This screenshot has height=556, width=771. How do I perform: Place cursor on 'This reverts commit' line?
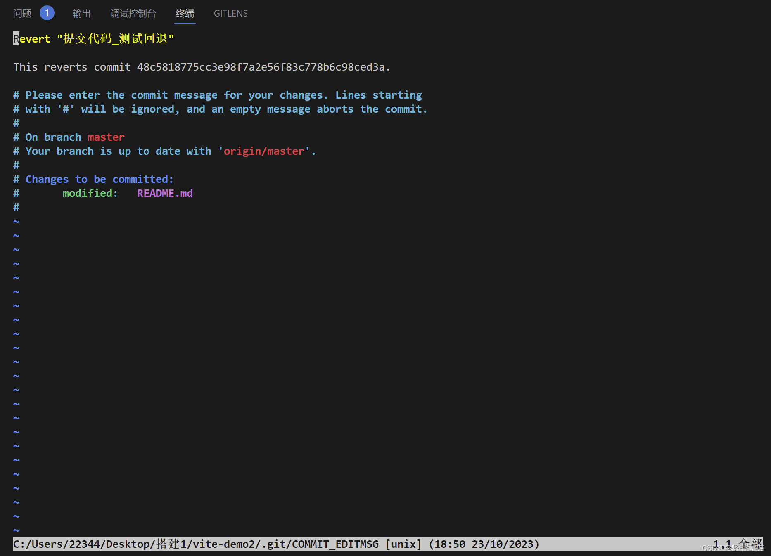point(202,67)
